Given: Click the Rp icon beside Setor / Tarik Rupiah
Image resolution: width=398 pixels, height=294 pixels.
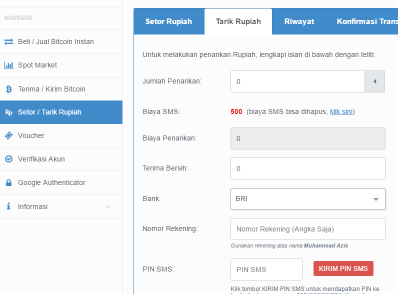Looking at the screenshot, I should coord(8,112).
